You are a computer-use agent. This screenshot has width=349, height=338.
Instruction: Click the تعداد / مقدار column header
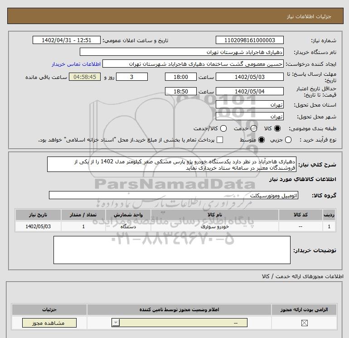coord(83,215)
